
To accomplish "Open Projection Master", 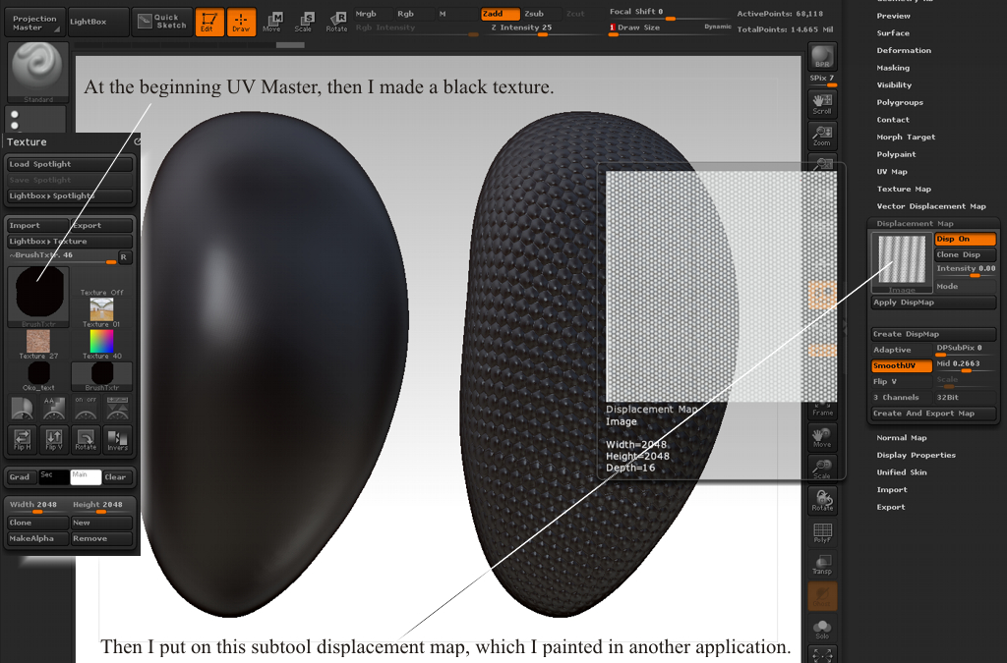I will tap(34, 23).
